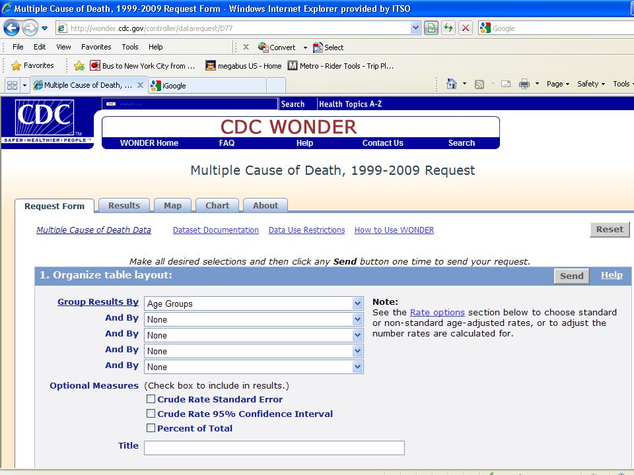
Task: Switch to the iGoogle tab
Action: point(207,86)
